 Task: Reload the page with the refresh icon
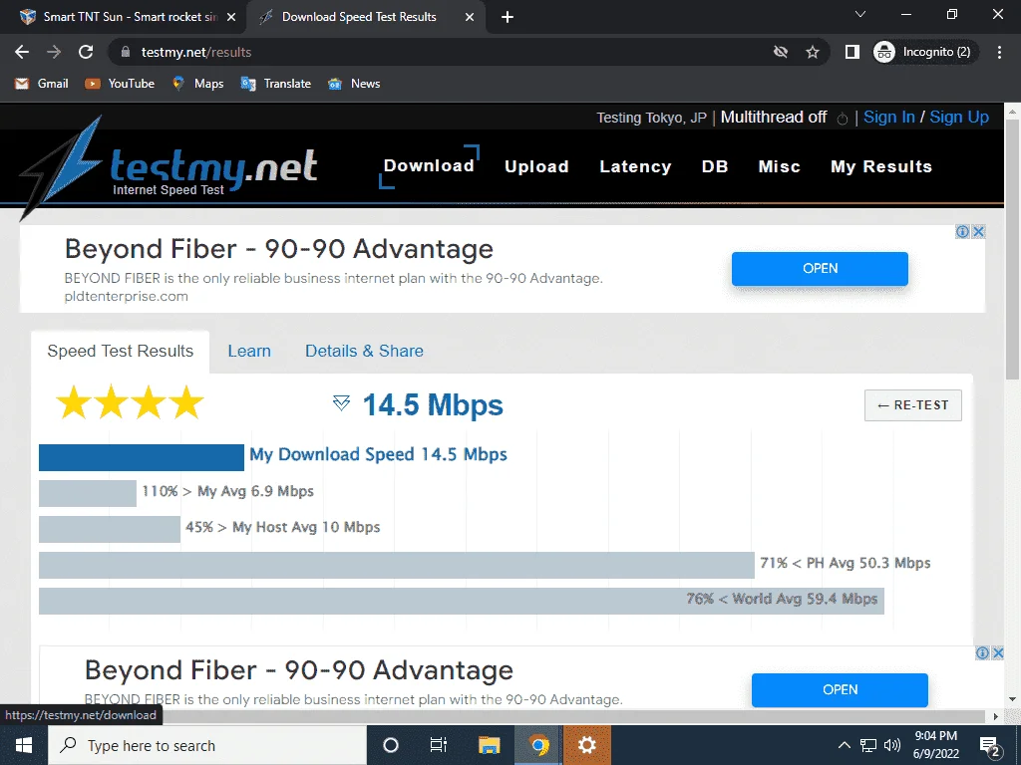86,52
